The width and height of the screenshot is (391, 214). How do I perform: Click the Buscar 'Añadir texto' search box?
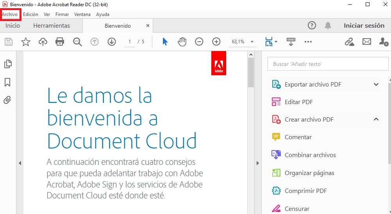point(328,64)
